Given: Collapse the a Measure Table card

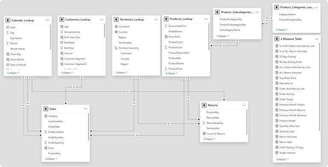Looking at the screenshot, I should point(282,159).
